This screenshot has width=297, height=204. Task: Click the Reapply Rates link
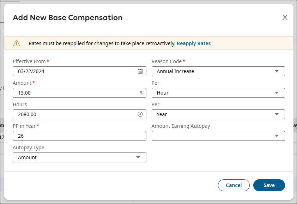194,43
